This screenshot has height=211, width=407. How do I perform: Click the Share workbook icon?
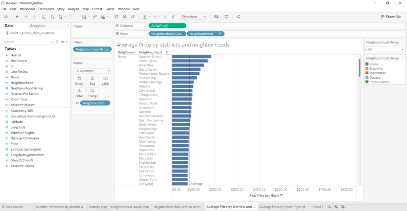click(238, 17)
